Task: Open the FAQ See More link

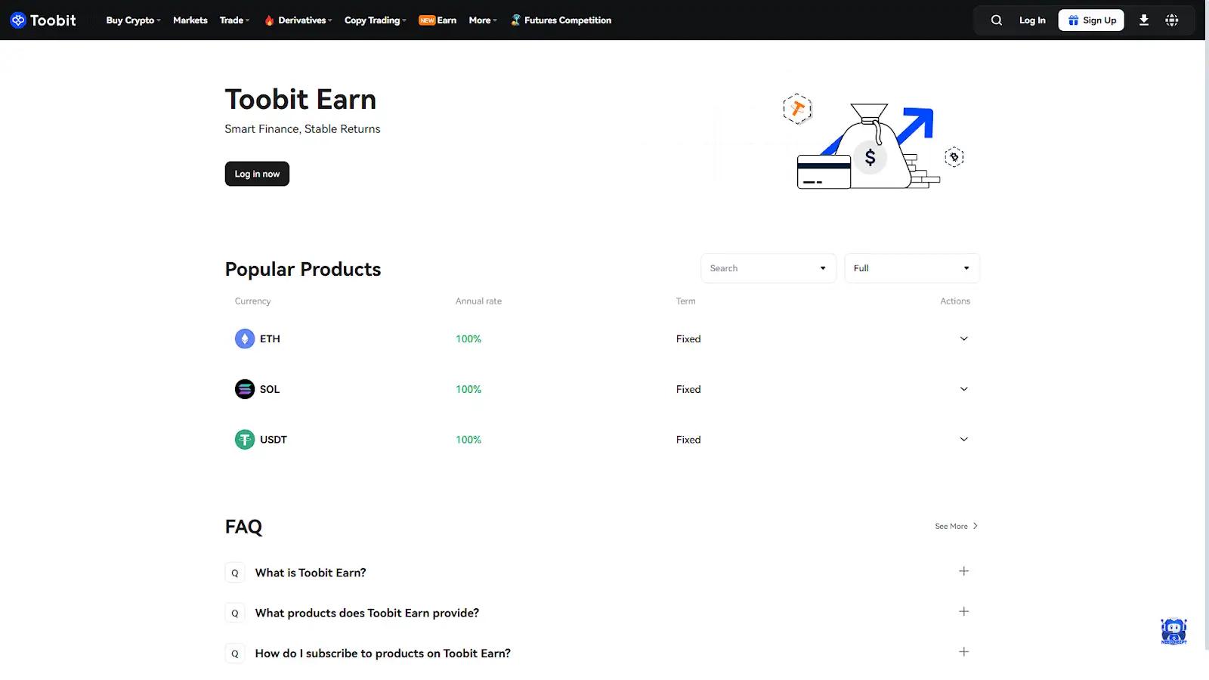Action: pos(956,526)
